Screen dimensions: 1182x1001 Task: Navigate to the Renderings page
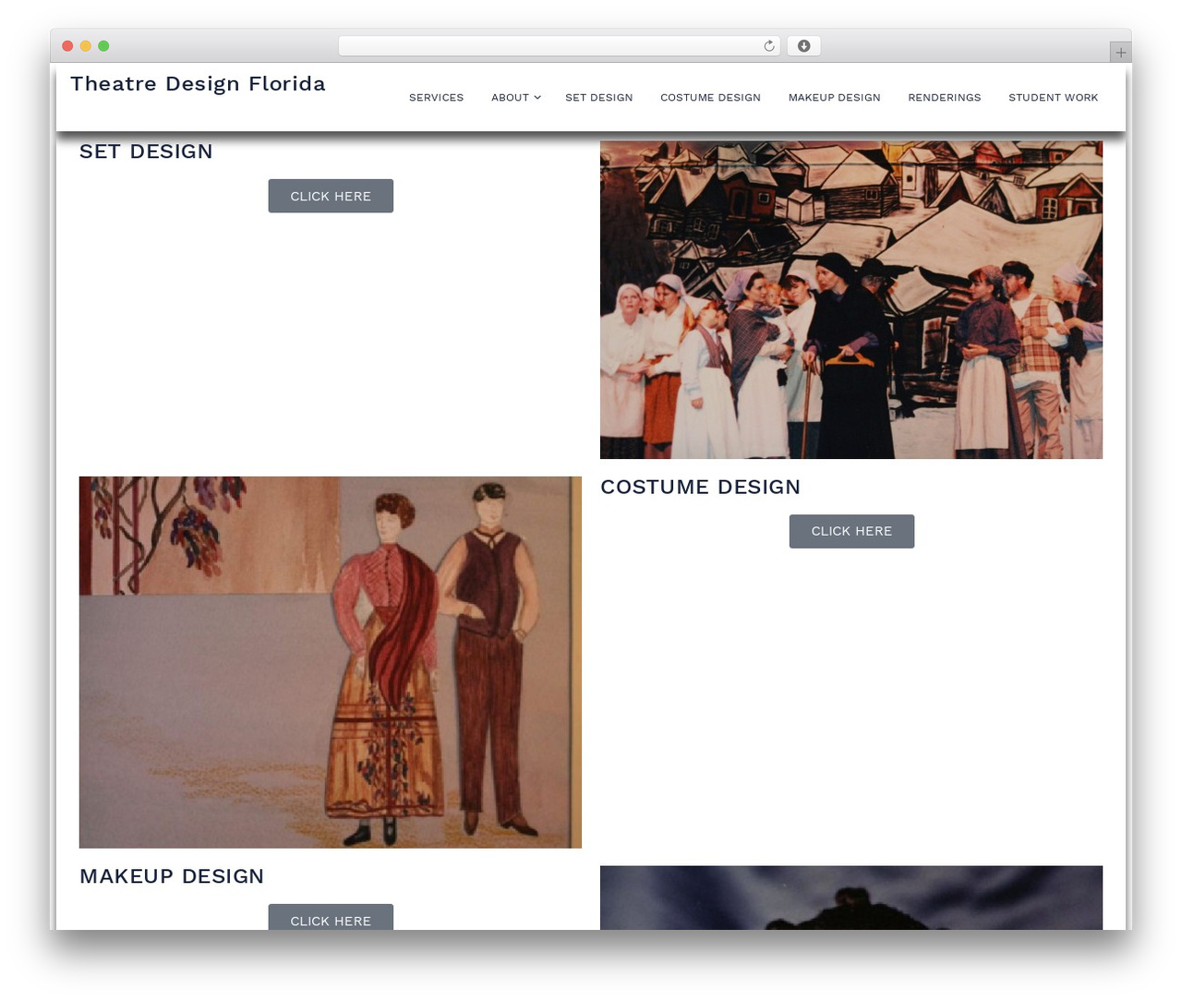pos(944,97)
